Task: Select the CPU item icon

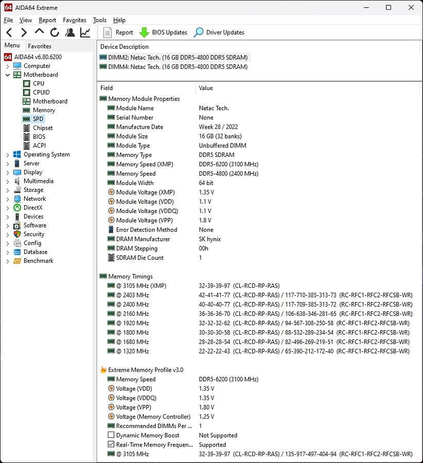Action: (x=27, y=83)
